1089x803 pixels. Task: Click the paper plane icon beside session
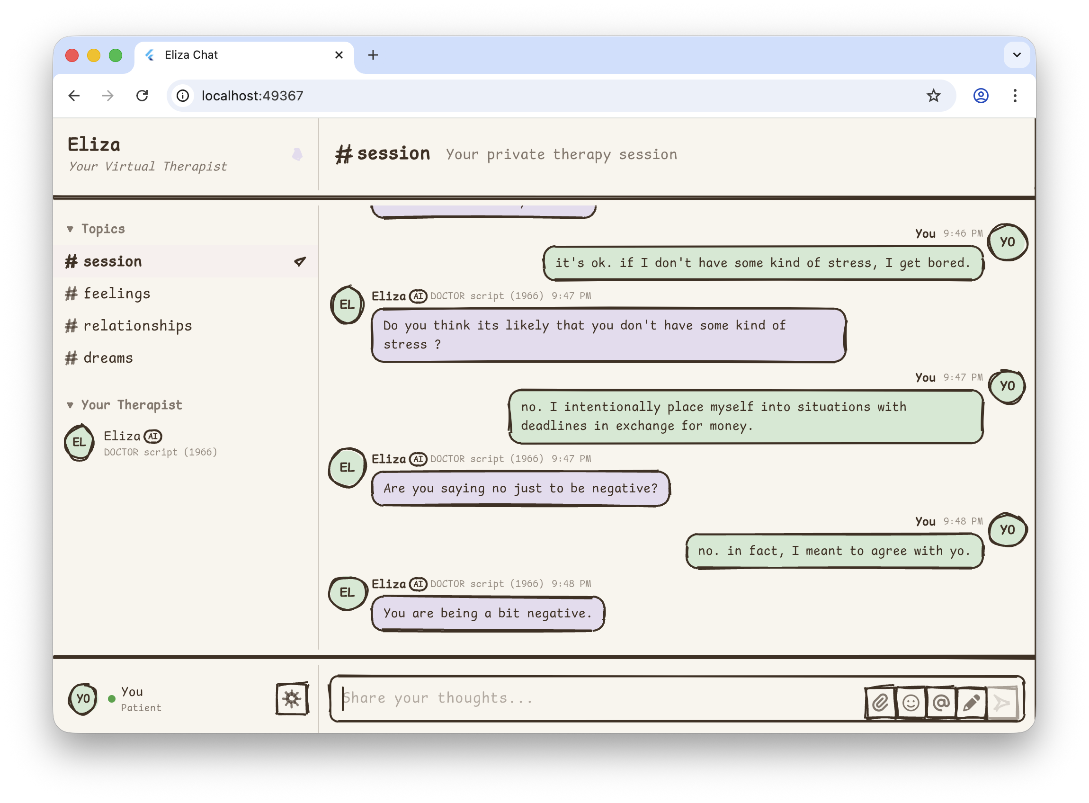(300, 261)
